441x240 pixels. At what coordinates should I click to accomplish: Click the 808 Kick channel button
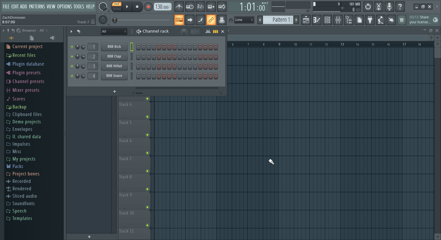[x=114, y=47]
